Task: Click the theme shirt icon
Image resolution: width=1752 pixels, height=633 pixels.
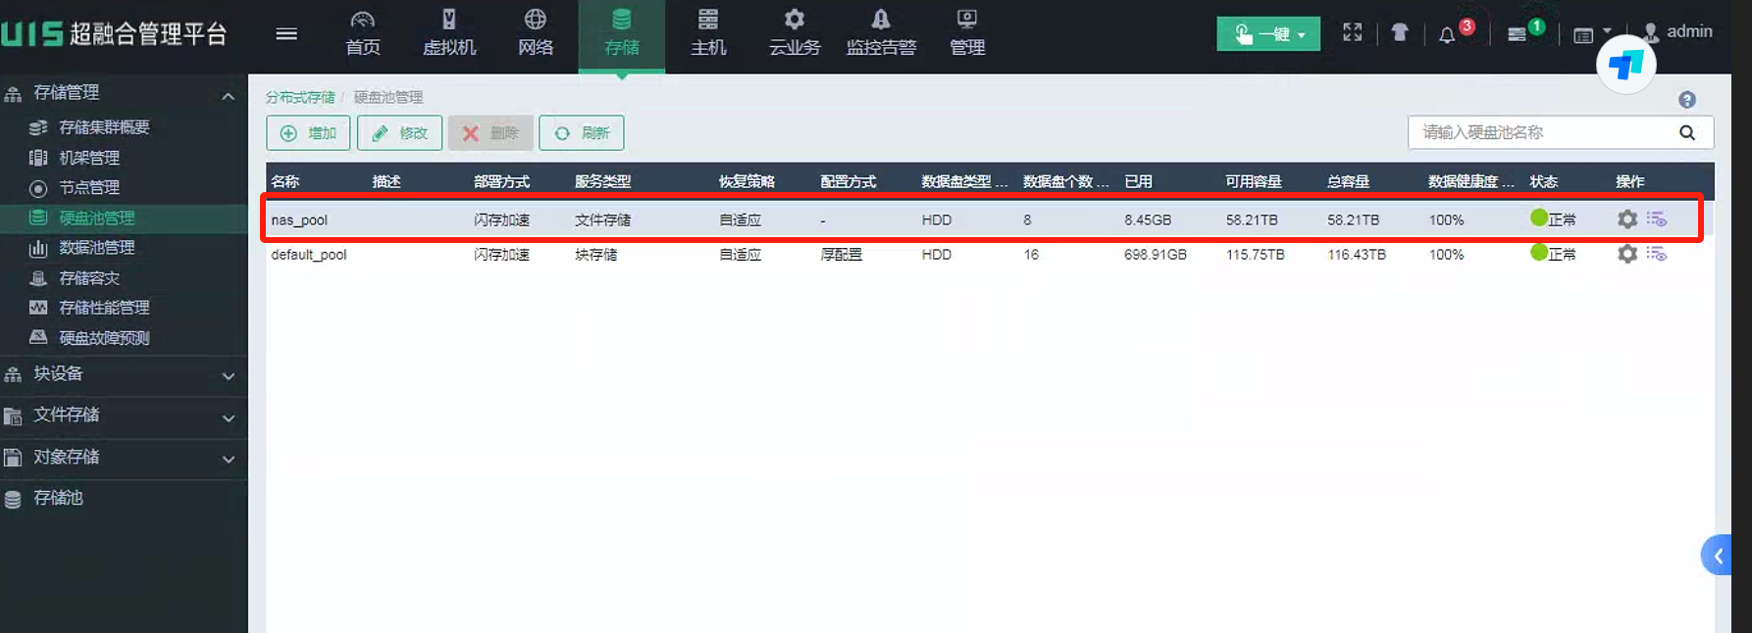Action: click(x=1400, y=32)
